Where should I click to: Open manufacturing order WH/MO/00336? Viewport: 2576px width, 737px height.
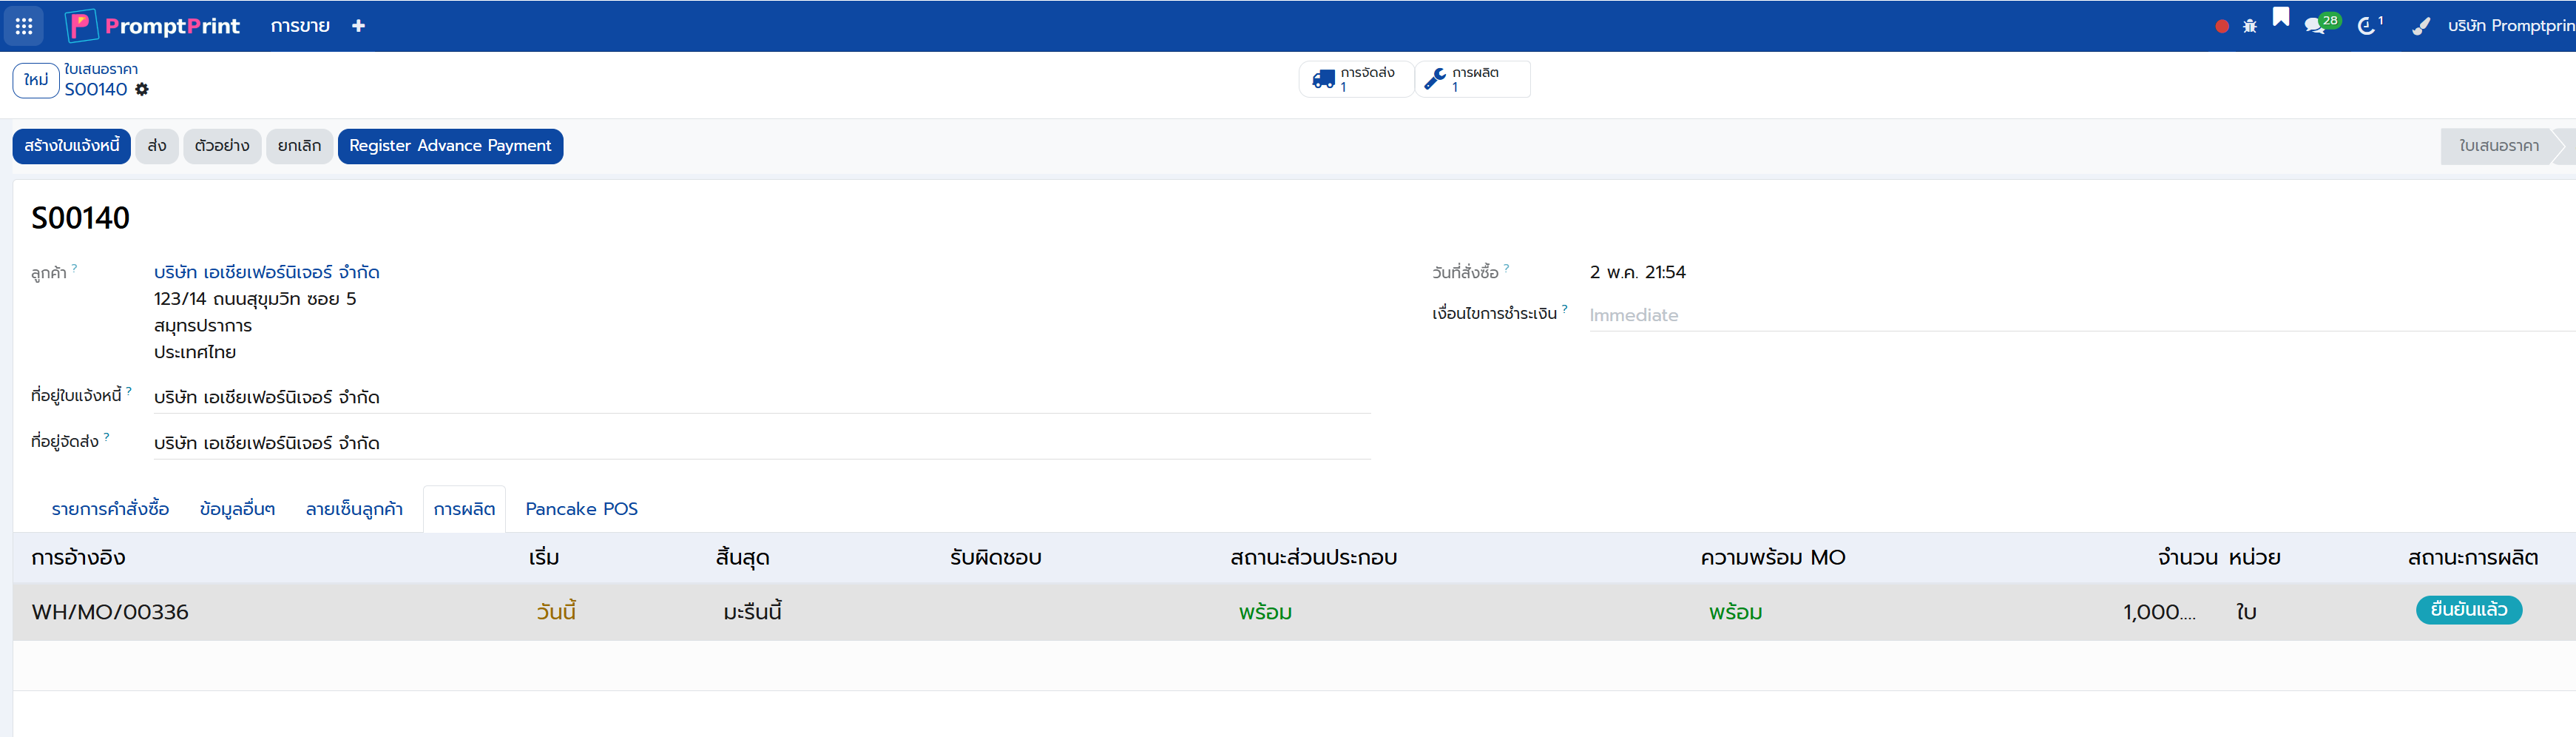pyautogui.click(x=110, y=612)
